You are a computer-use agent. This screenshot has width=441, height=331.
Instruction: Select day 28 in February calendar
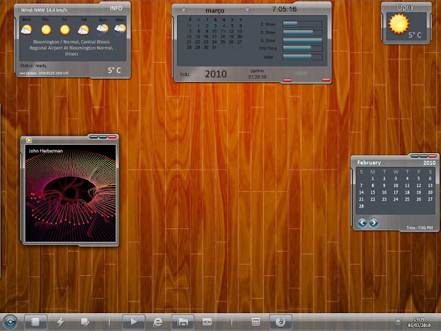[361, 206]
